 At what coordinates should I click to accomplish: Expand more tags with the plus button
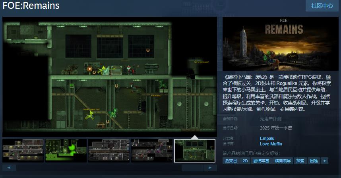(325, 161)
